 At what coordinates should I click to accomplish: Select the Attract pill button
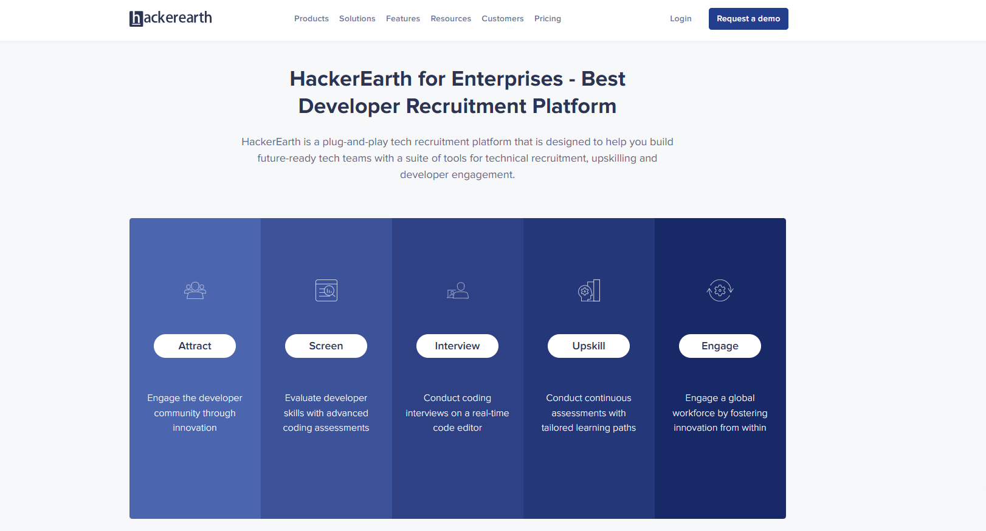click(x=195, y=346)
